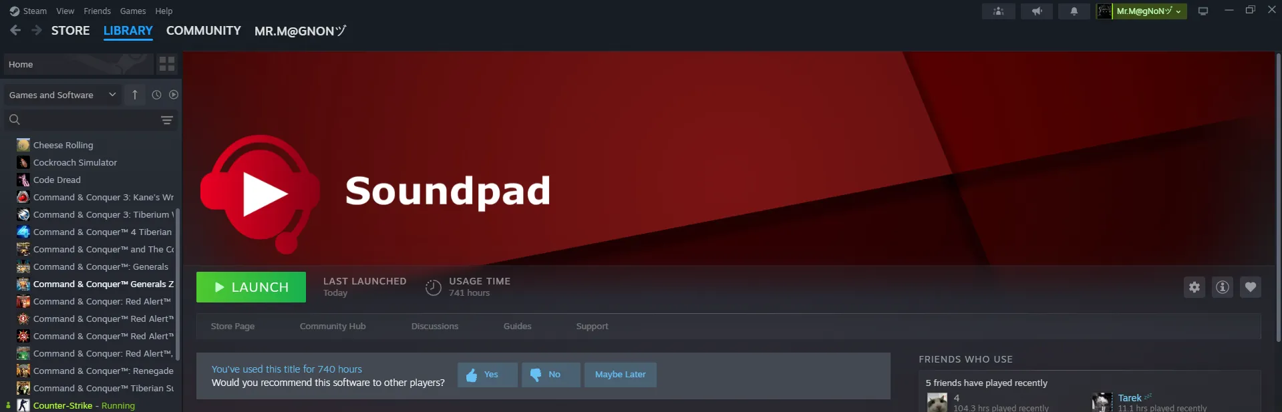Open Tarek's profile name link

point(1130,398)
